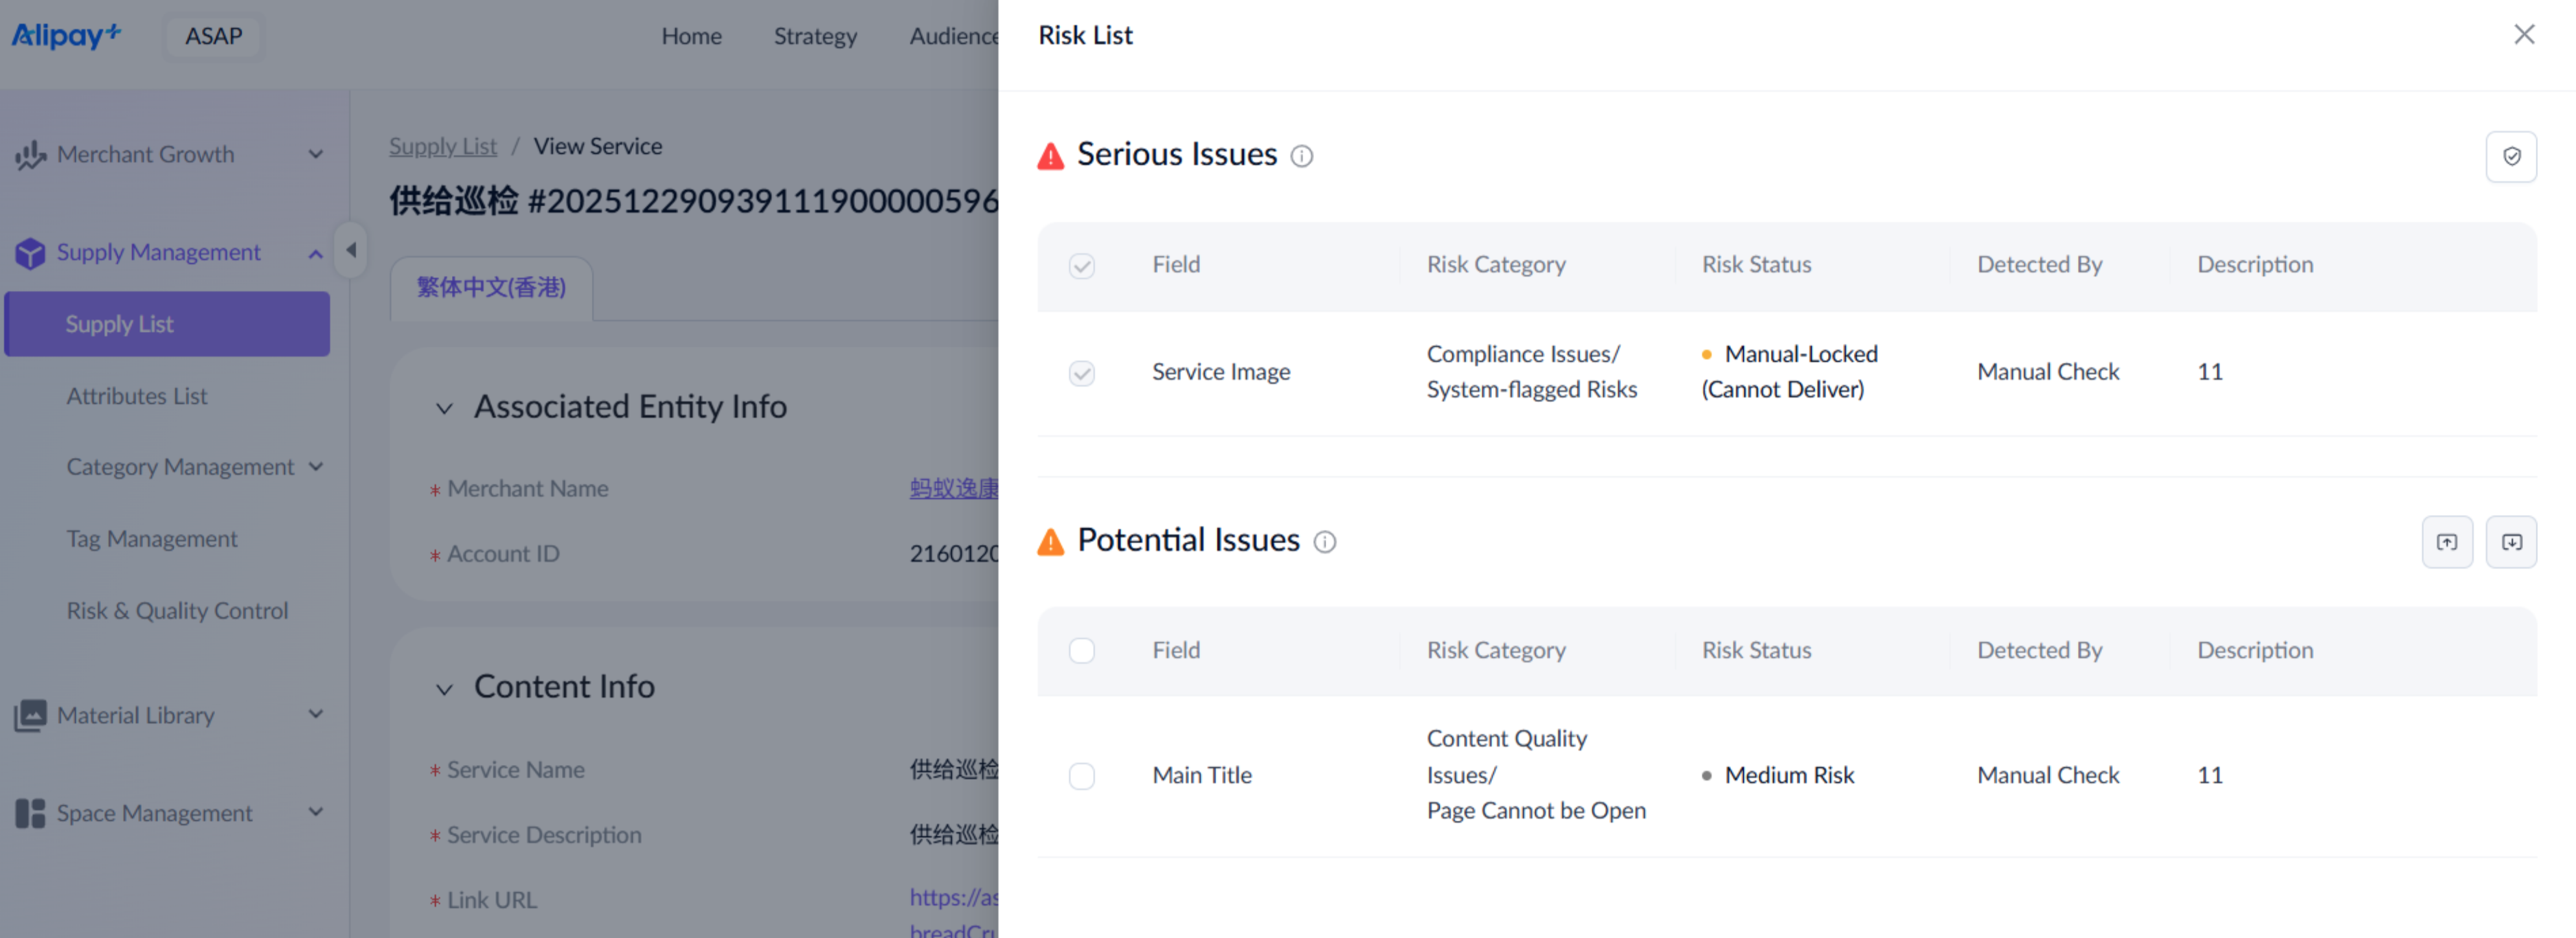Image resolution: width=2576 pixels, height=938 pixels.
Task: Collapse the sidebar with the arrow handle
Action: click(351, 250)
